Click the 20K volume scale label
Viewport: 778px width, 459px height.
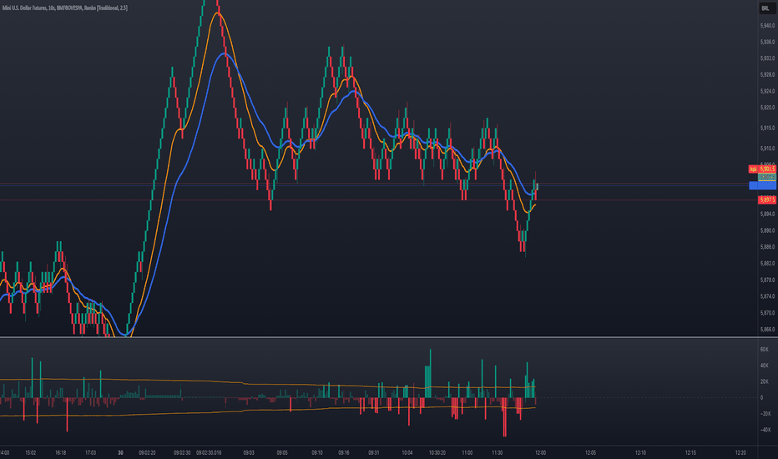pos(764,381)
